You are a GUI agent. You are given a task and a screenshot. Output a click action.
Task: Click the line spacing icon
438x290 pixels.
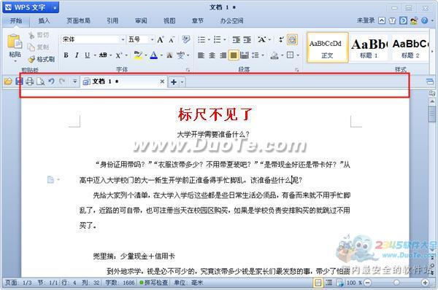tap(255, 55)
